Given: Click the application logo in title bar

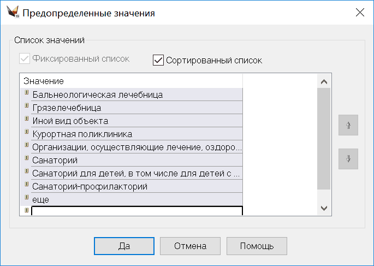Looking at the screenshot, I should [12, 13].
